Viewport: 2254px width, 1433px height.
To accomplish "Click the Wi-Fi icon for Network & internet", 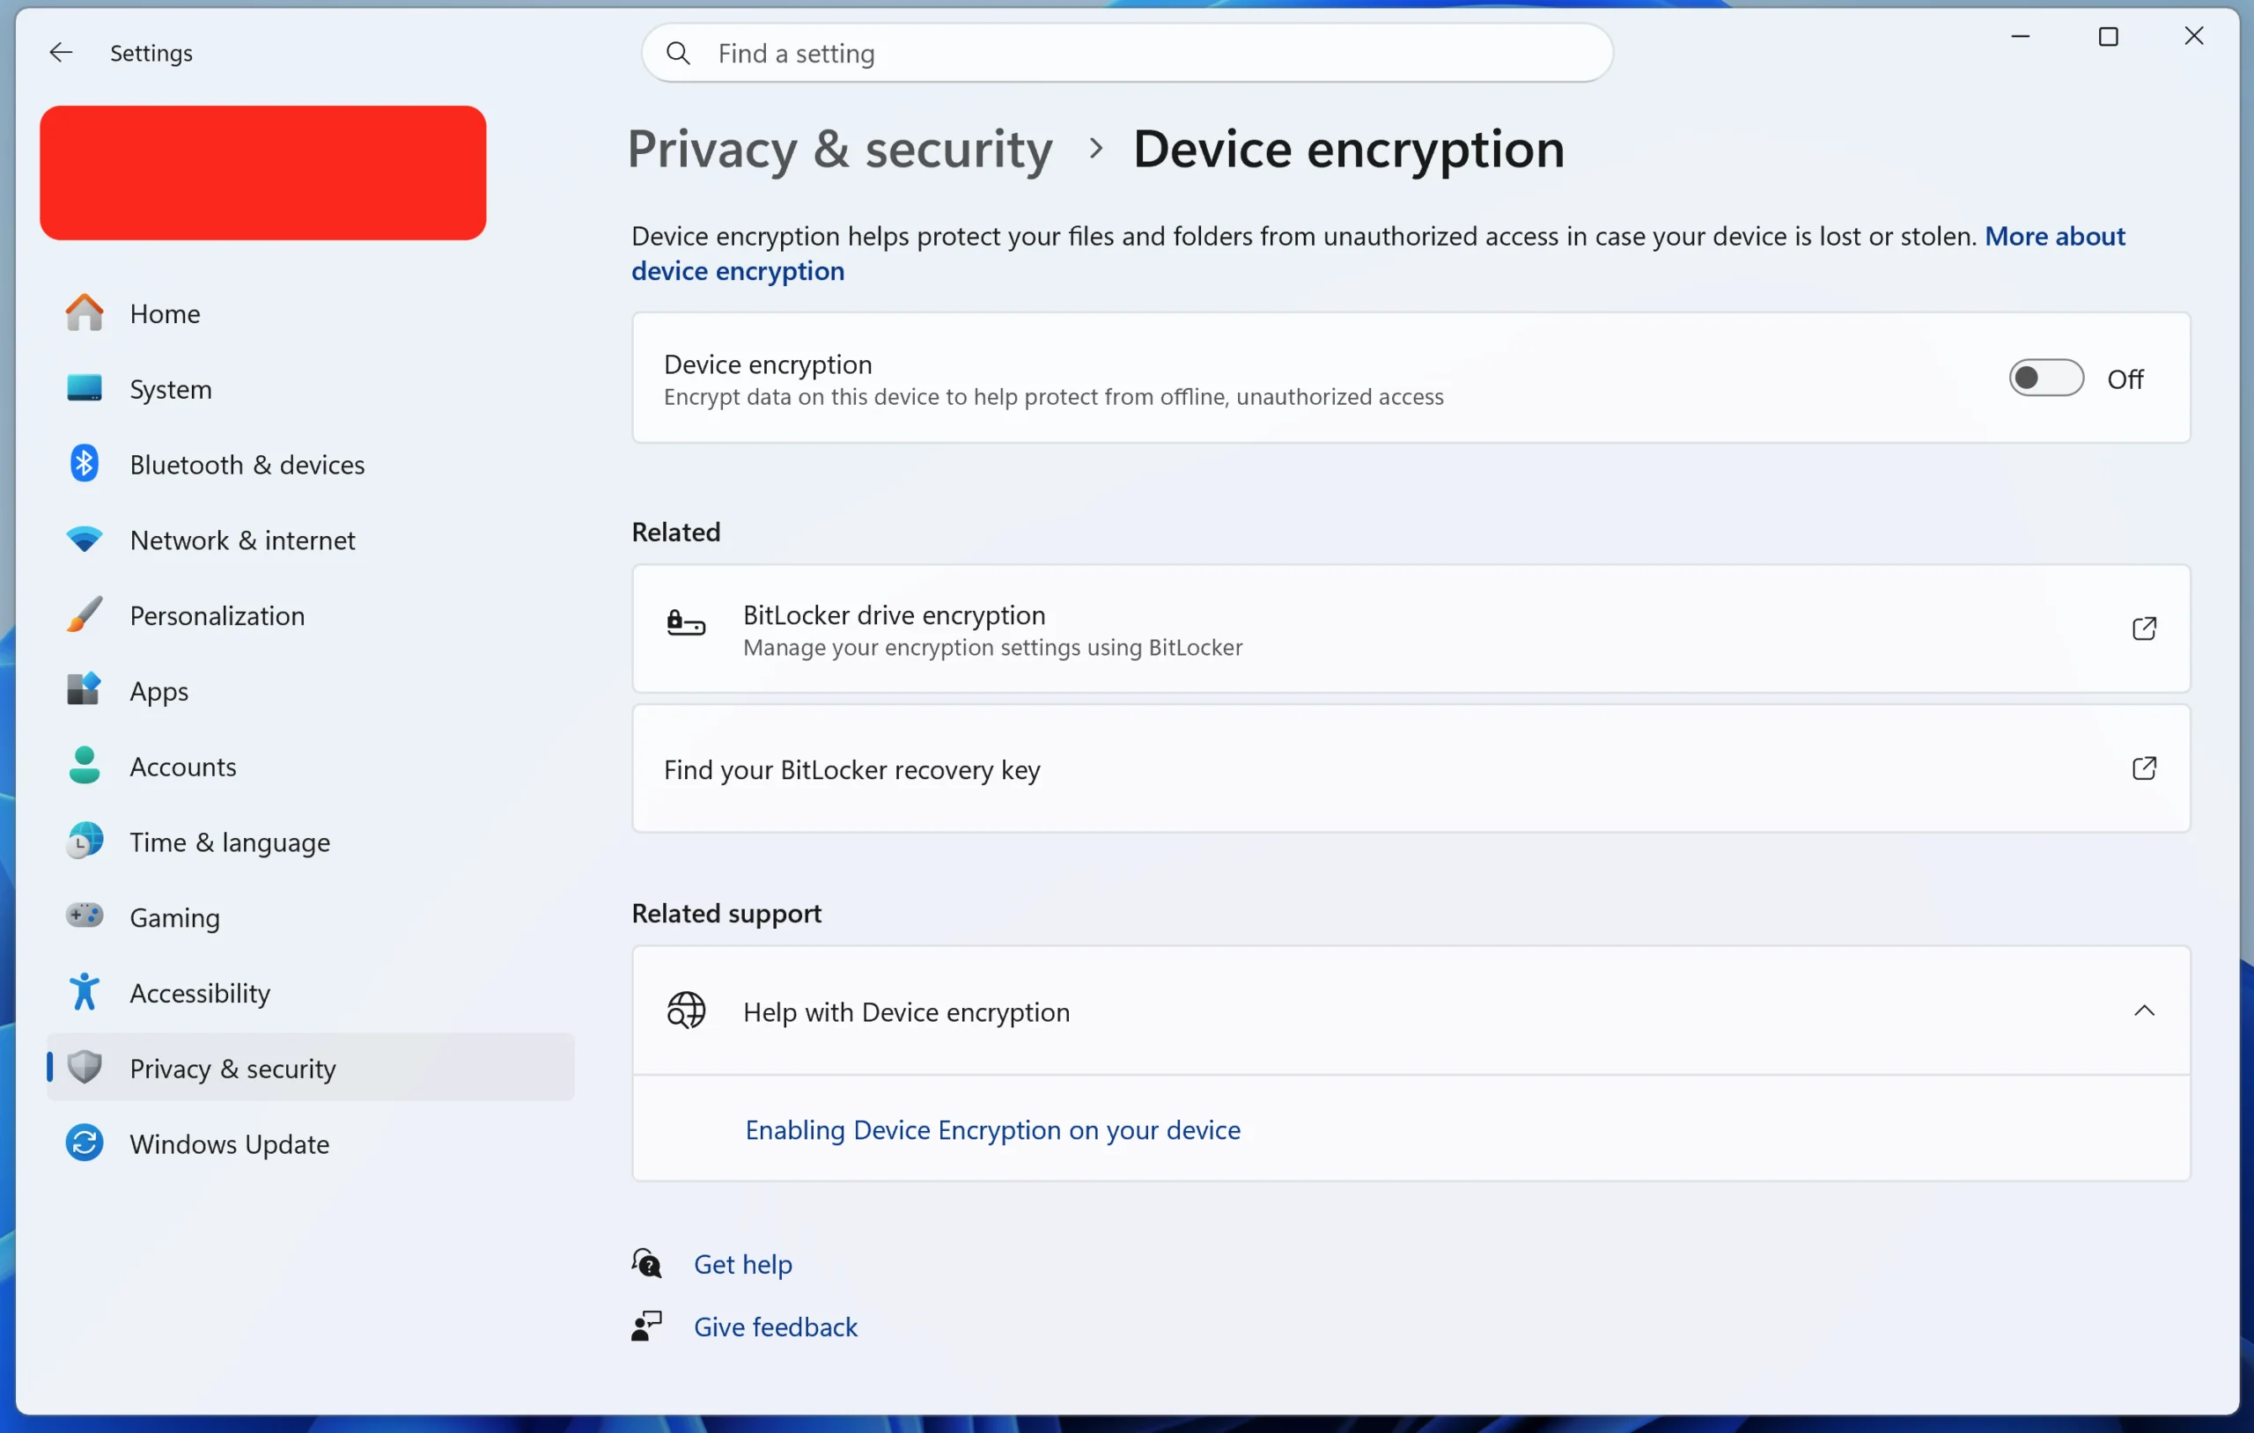I will [85, 539].
